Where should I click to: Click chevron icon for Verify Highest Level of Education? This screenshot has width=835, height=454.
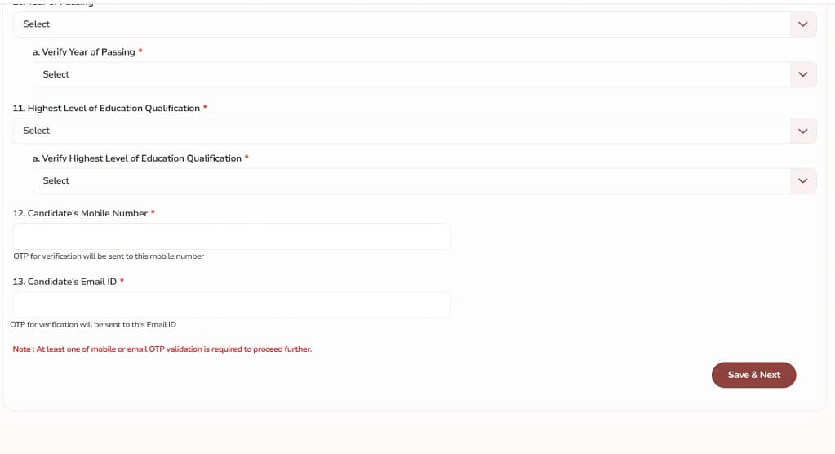[802, 181]
